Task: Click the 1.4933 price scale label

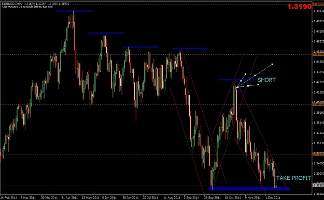Action: click(x=319, y=11)
